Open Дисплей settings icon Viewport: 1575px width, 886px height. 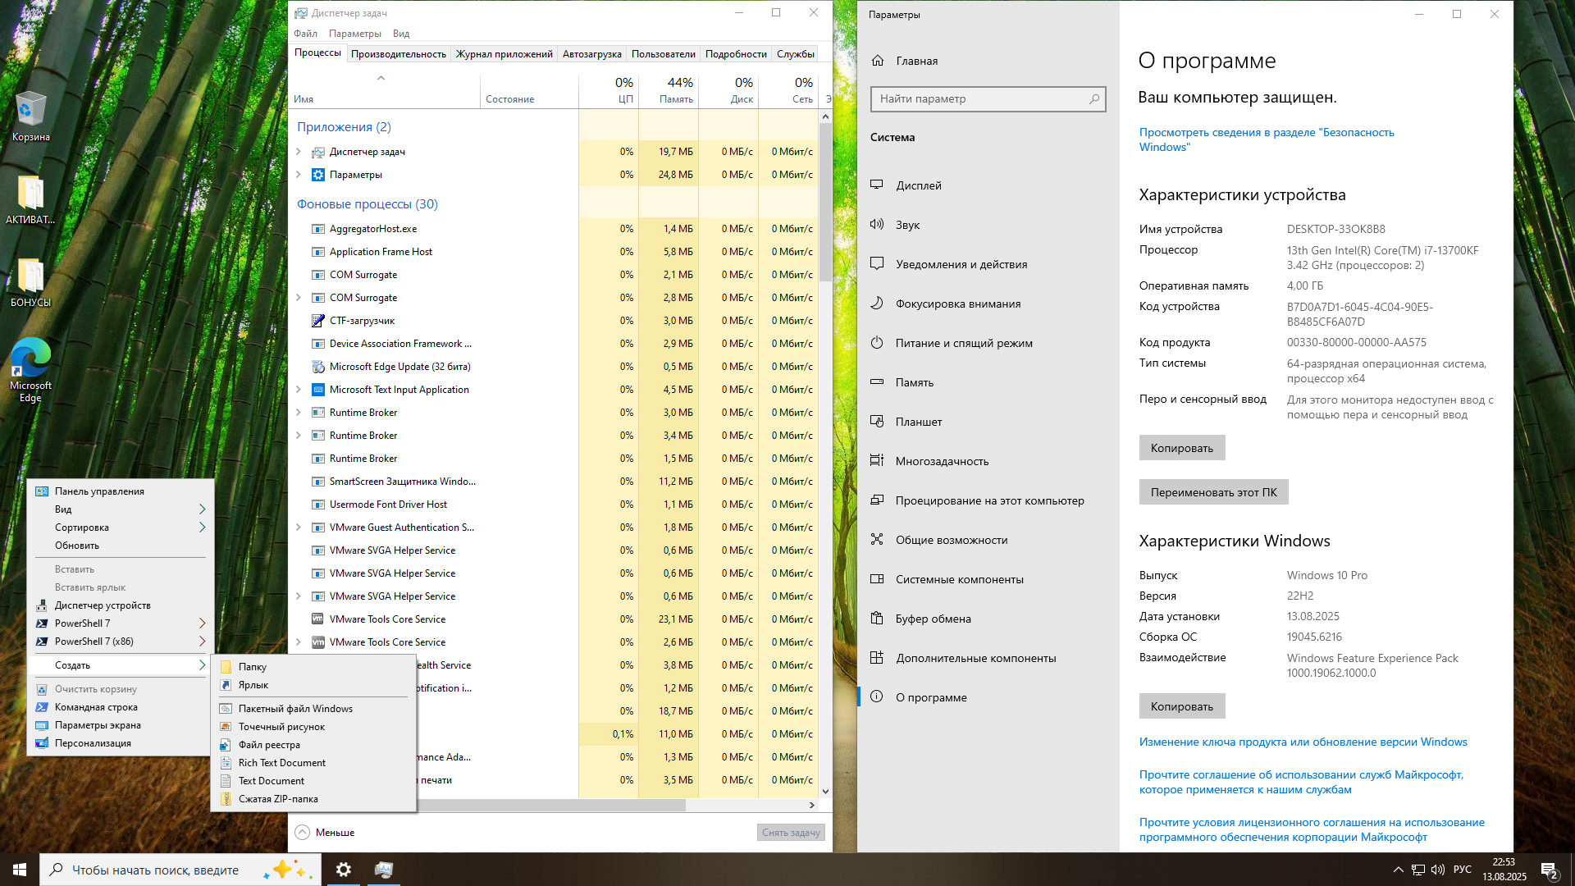(877, 185)
